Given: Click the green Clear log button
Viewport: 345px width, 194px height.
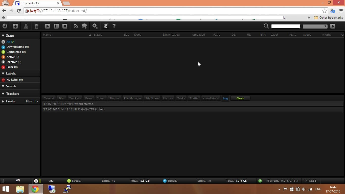Looking at the screenshot, I should click(x=240, y=98).
